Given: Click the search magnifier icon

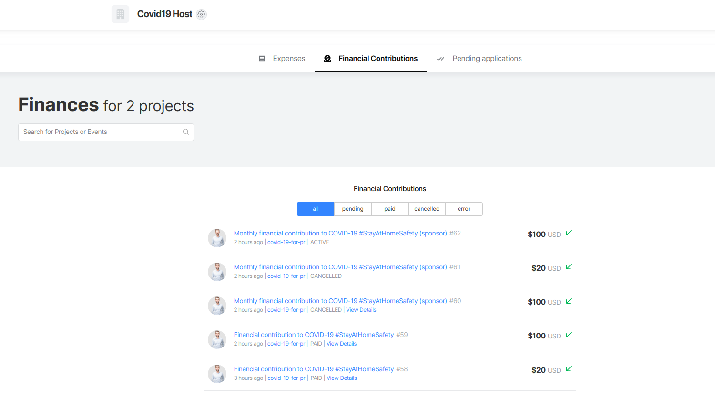Looking at the screenshot, I should pos(186,132).
